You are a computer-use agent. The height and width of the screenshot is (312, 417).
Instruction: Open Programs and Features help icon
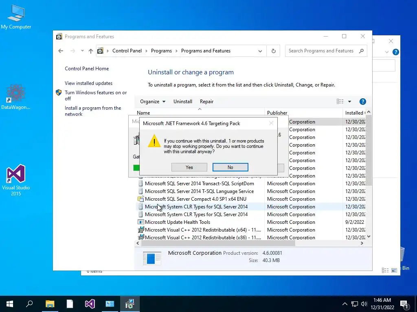362,101
